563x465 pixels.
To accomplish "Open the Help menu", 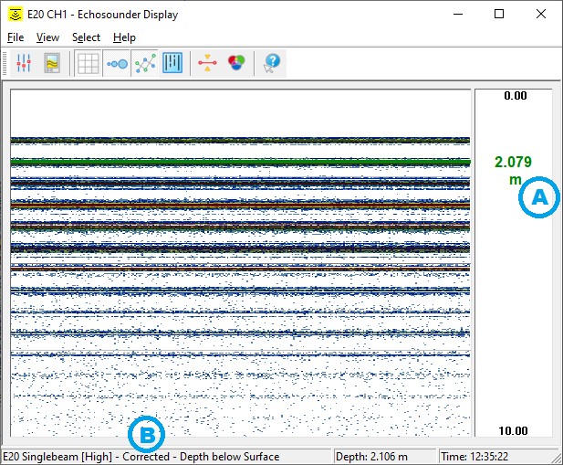I will point(124,37).
